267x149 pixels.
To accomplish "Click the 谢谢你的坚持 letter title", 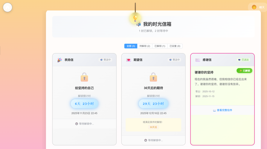I will [204, 72].
